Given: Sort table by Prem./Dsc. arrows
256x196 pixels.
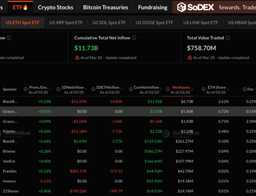Looking at the screenshot, I should point(50,89).
